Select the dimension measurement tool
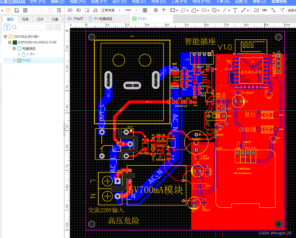This screenshot has width=296, height=238. click(x=244, y=10)
